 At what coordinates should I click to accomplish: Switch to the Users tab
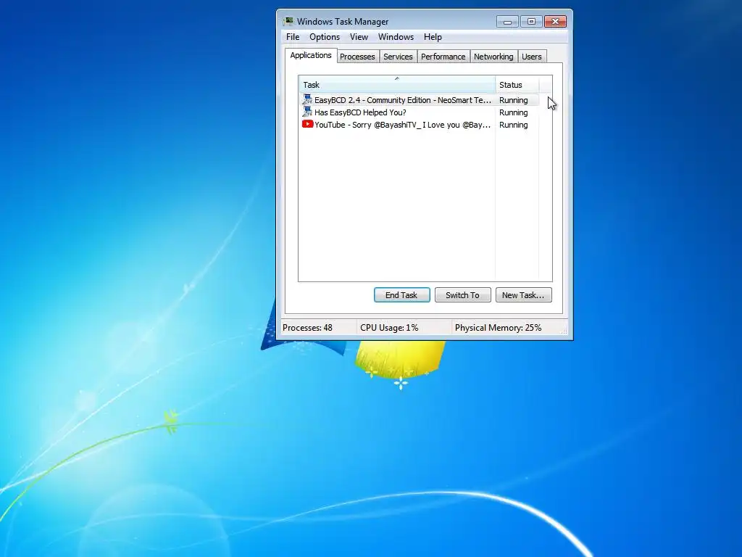(531, 57)
